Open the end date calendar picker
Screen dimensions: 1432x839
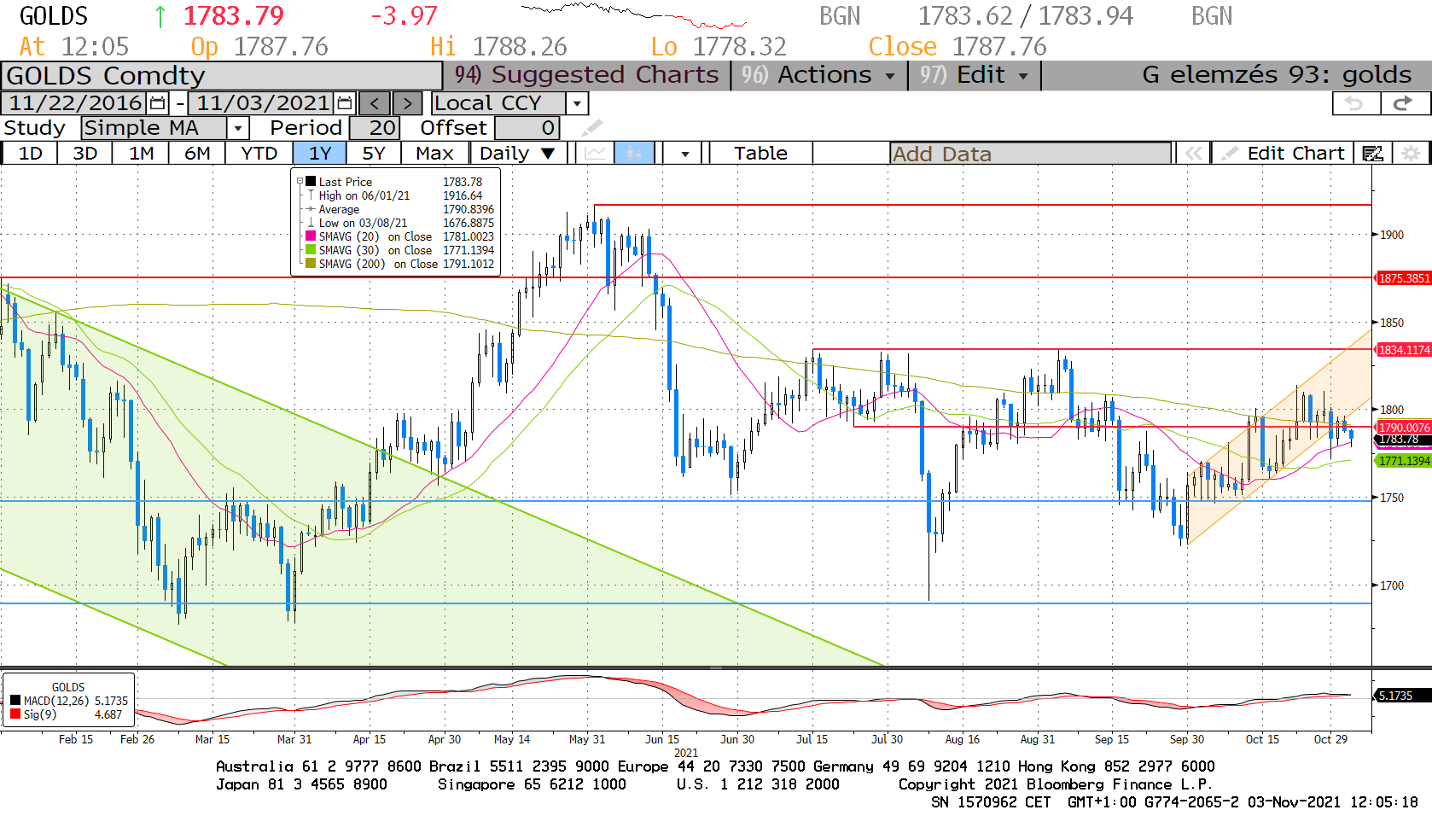coord(345,103)
